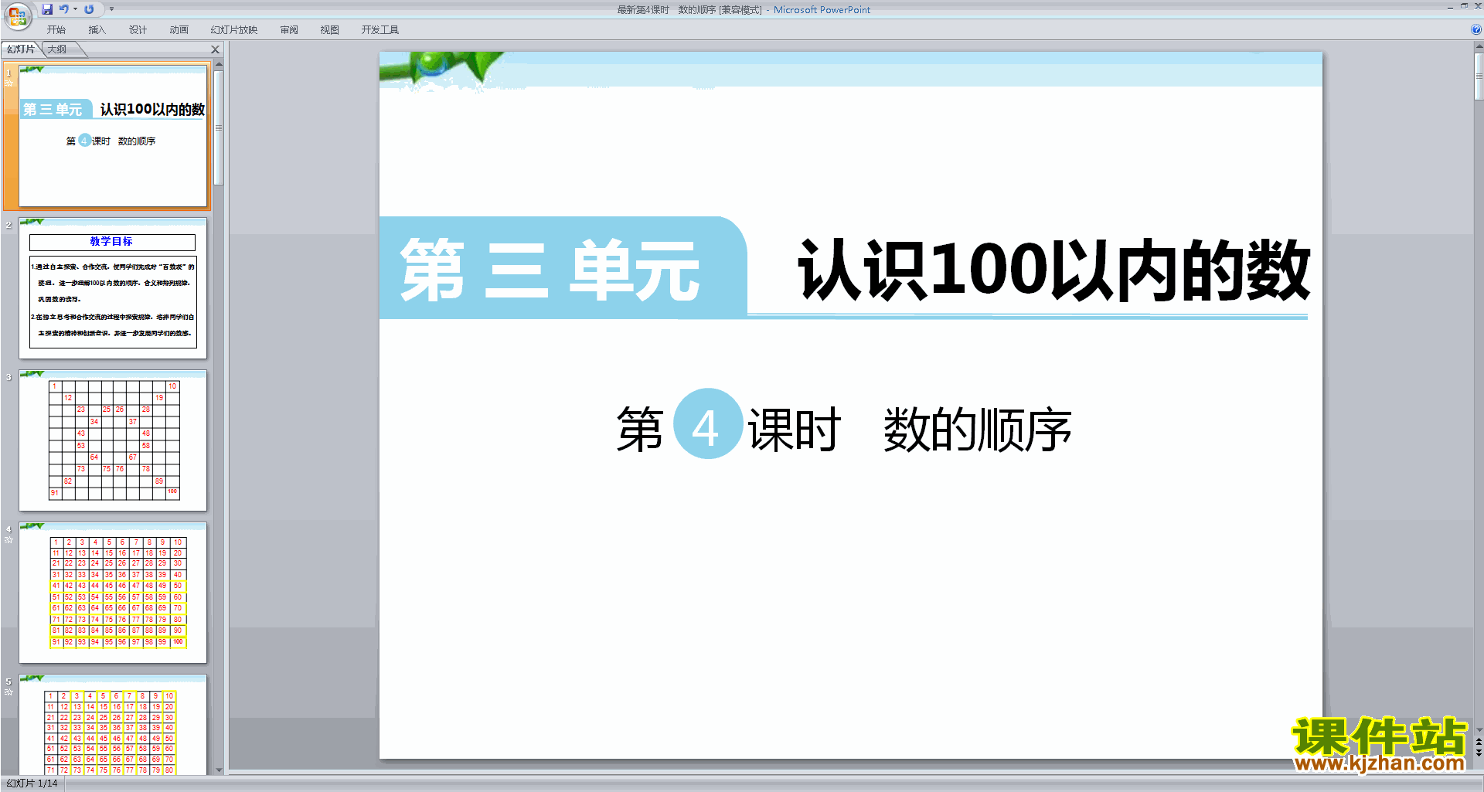Customize the Quick Access Toolbar dropdown
The width and height of the screenshot is (1484, 792).
111,9
